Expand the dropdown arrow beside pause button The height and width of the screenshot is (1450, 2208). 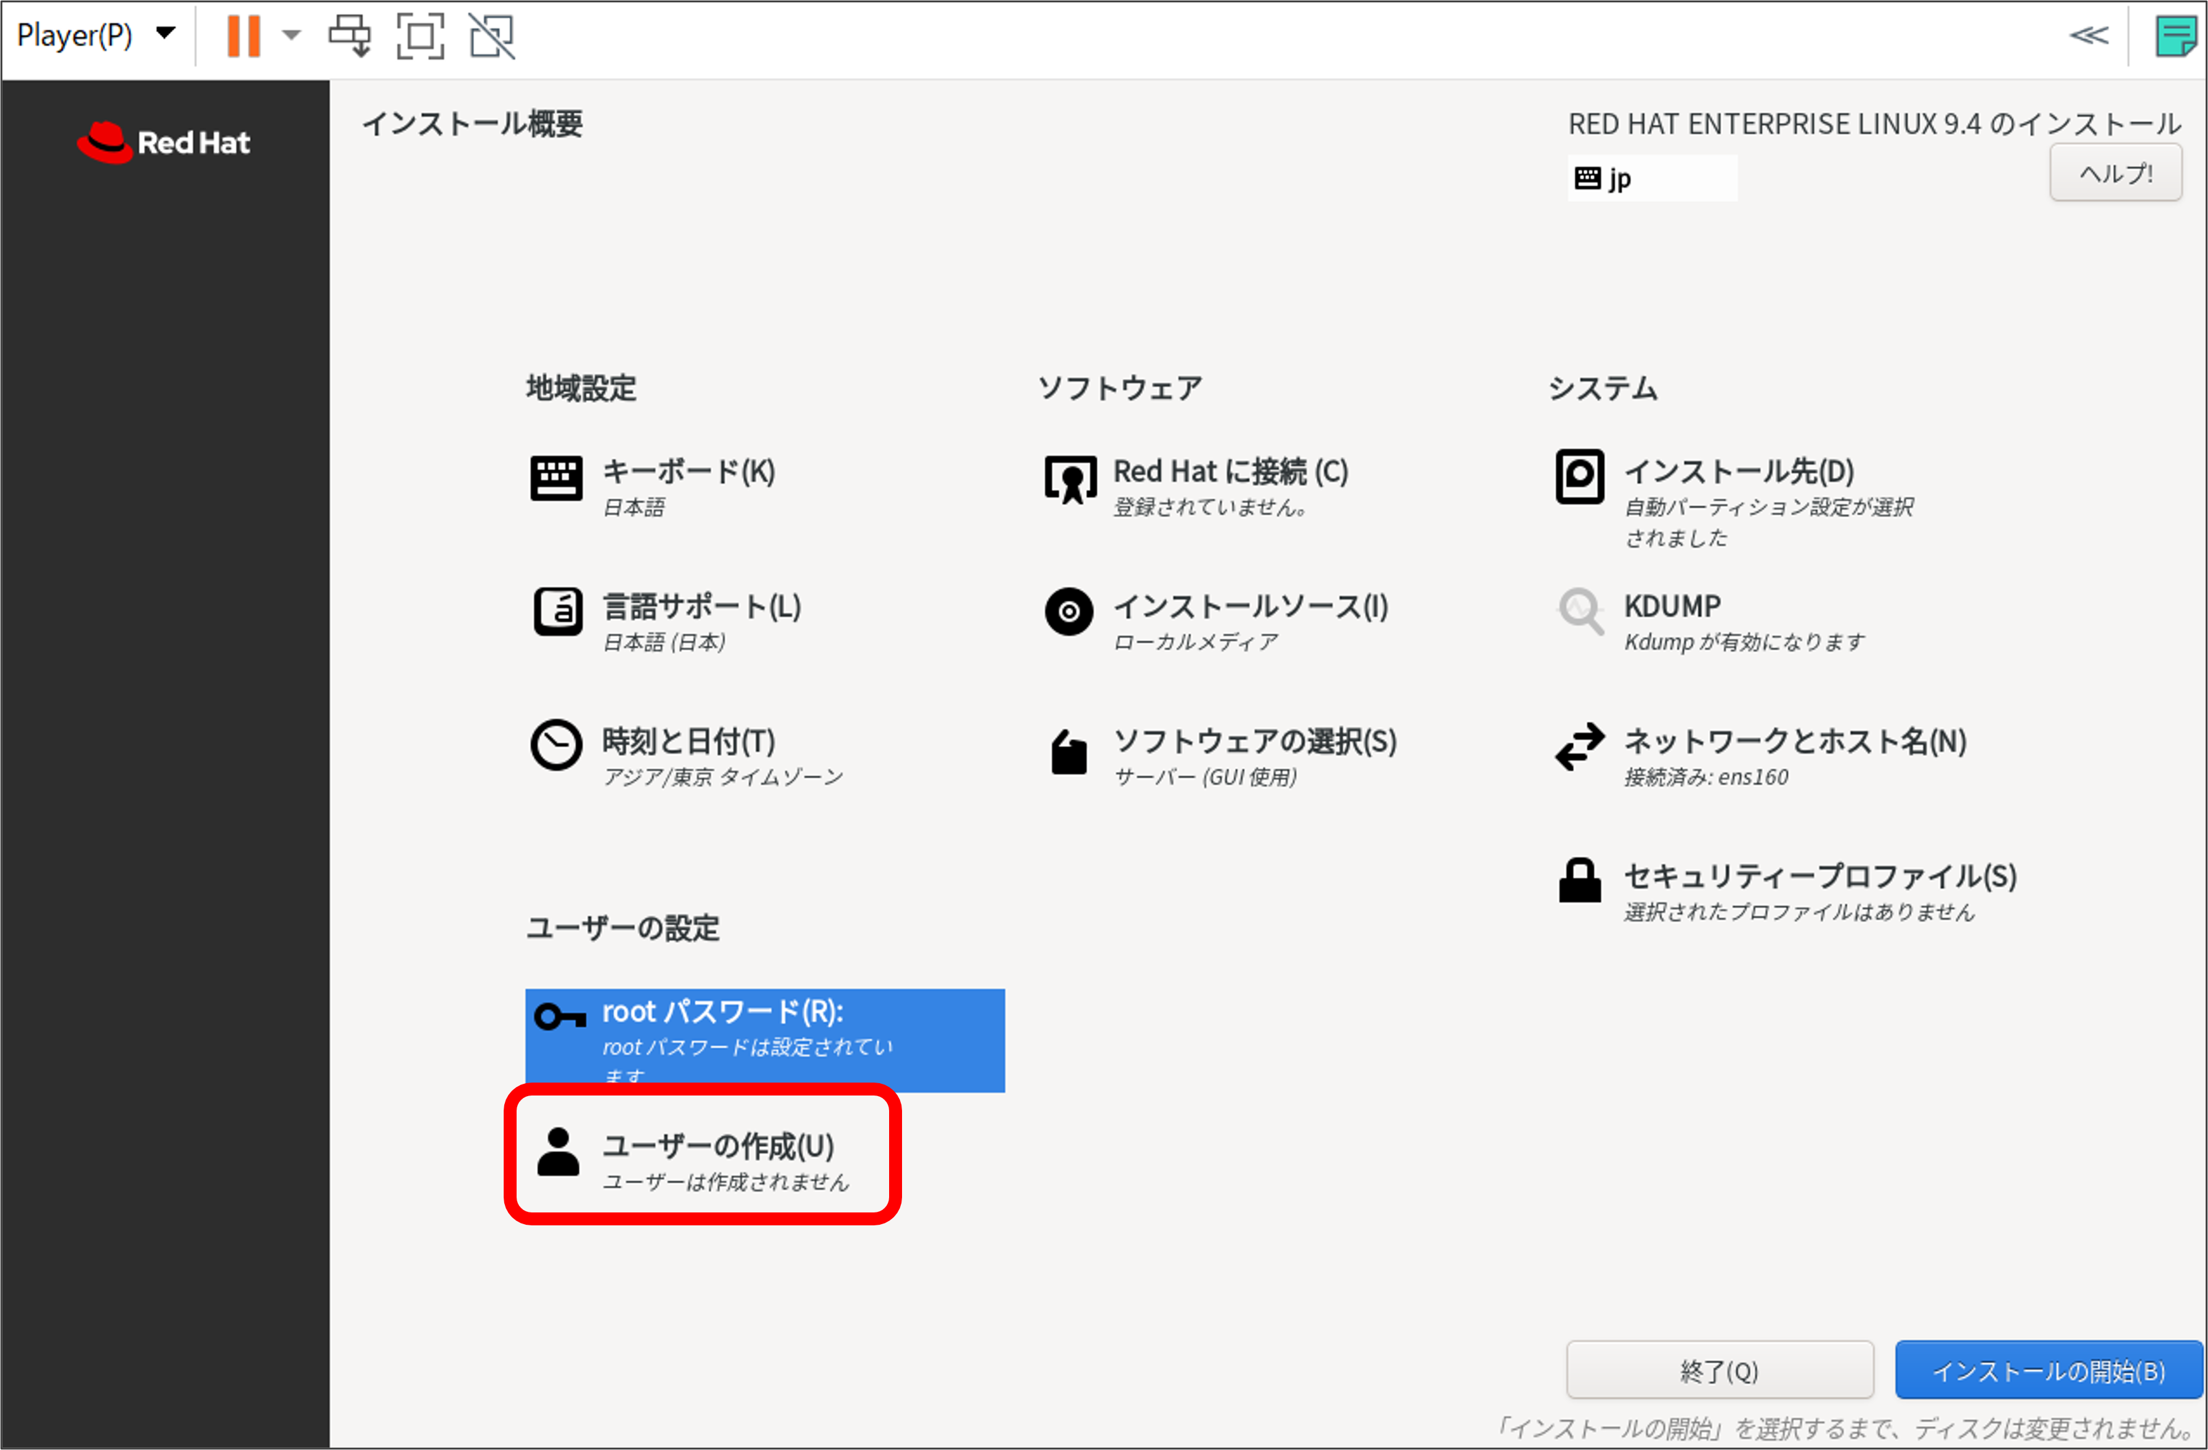coord(291,35)
